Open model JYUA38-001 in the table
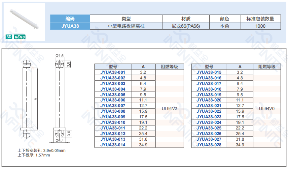288x169 pixels. [113, 72]
